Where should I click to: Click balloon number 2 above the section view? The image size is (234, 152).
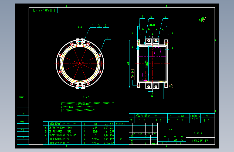coord(151,16)
